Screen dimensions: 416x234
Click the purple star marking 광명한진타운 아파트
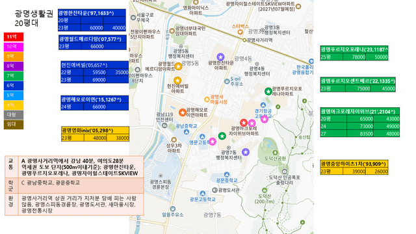coord(220,57)
